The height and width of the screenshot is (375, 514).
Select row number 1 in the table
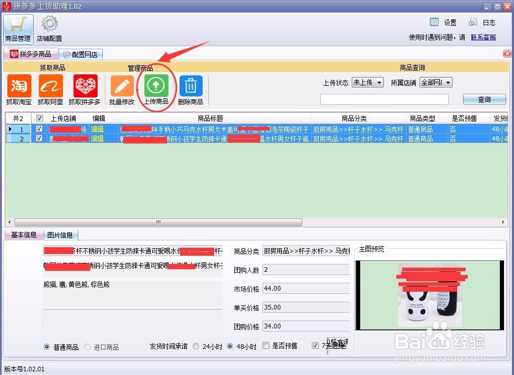18,129
